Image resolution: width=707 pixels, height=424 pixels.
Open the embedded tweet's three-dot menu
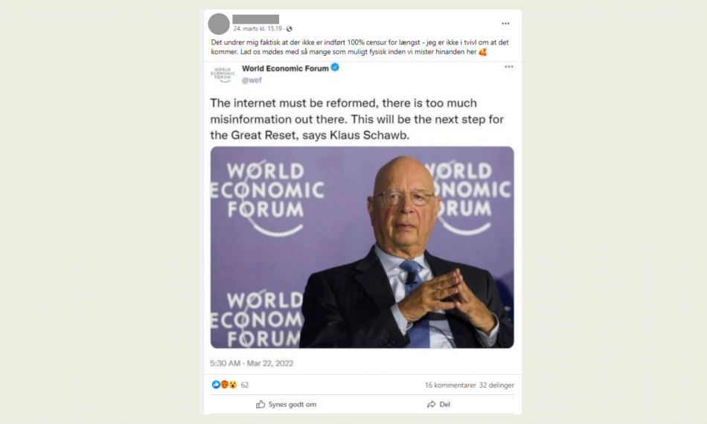pyautogui.click(x=508, y=67)
